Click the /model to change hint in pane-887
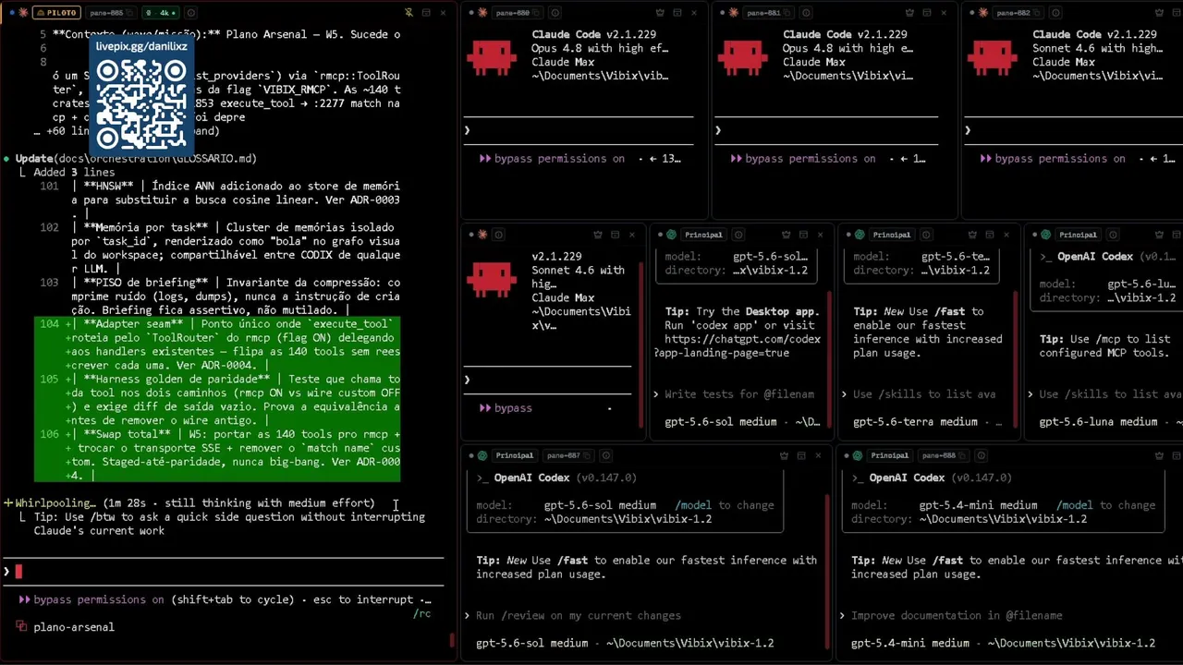Image resolution: width=1183 pixels, height=665 pixels. point(725,505)
